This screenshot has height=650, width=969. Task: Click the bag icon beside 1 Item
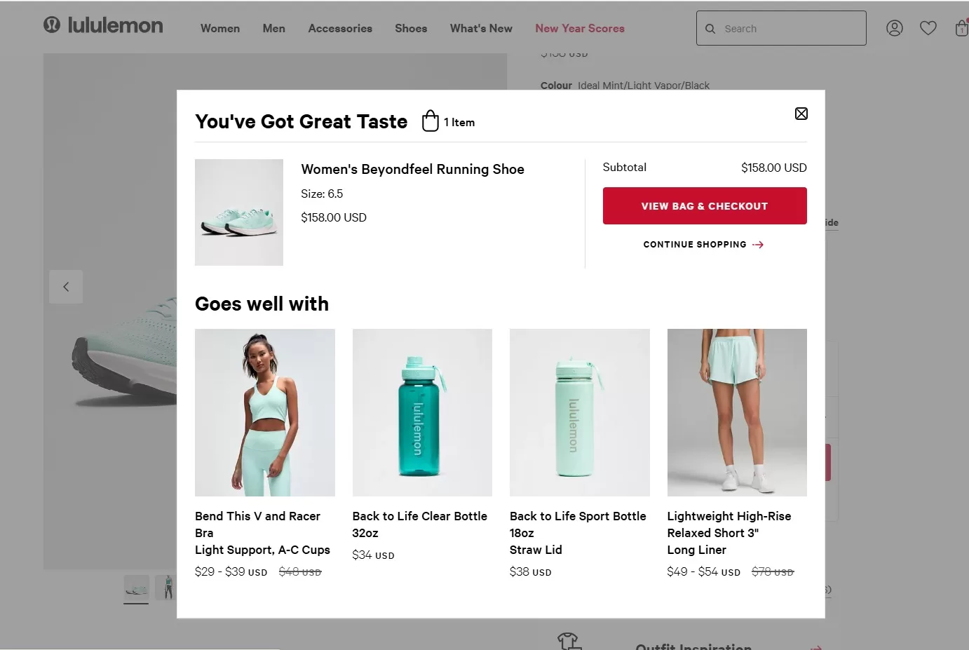(431, 121)
